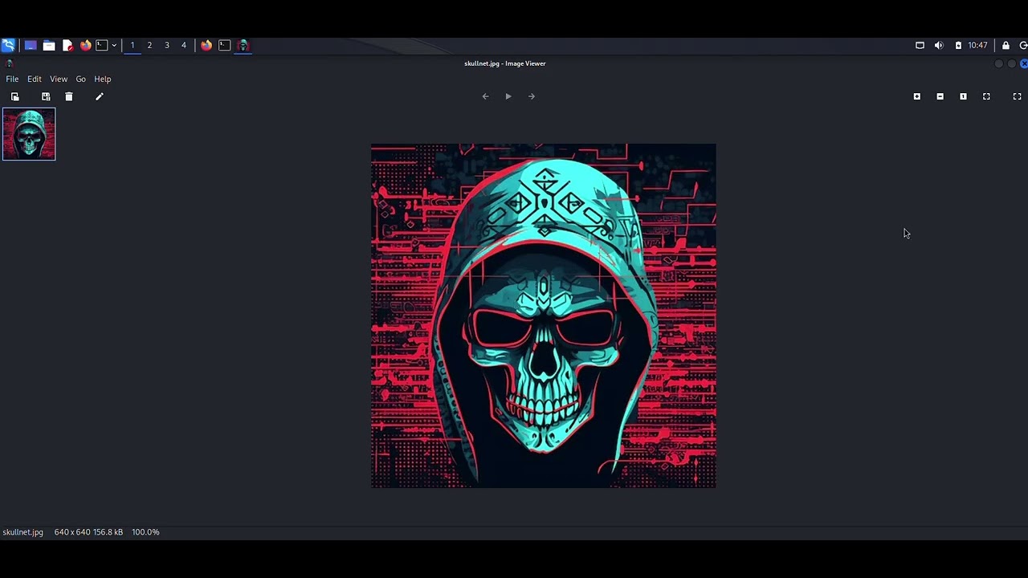Click the Zoom to Fit icon
The width and height of the screenshot is (1028, 578).
[x=987, y=96]
